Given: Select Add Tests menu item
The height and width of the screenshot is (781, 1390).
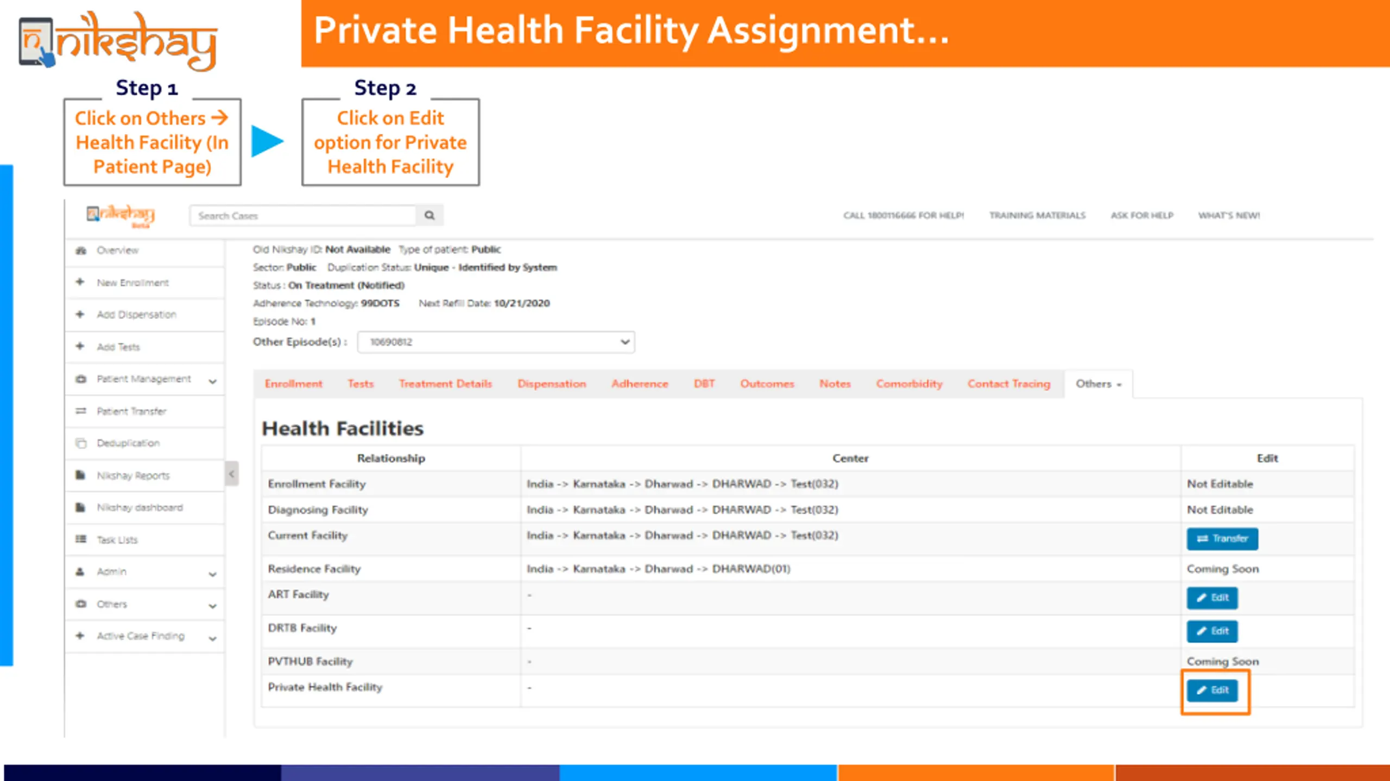Looking at the screenshot, I should point(118,347).
